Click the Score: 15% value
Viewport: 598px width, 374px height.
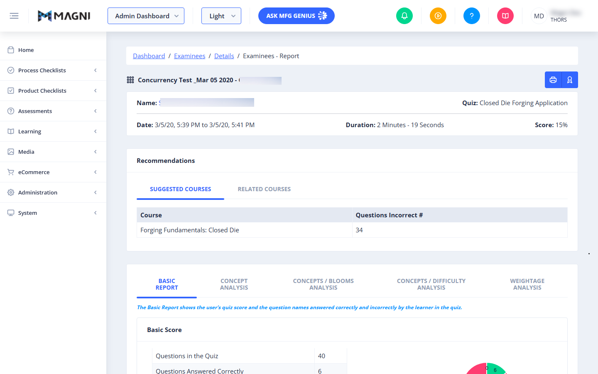point(551,125)
